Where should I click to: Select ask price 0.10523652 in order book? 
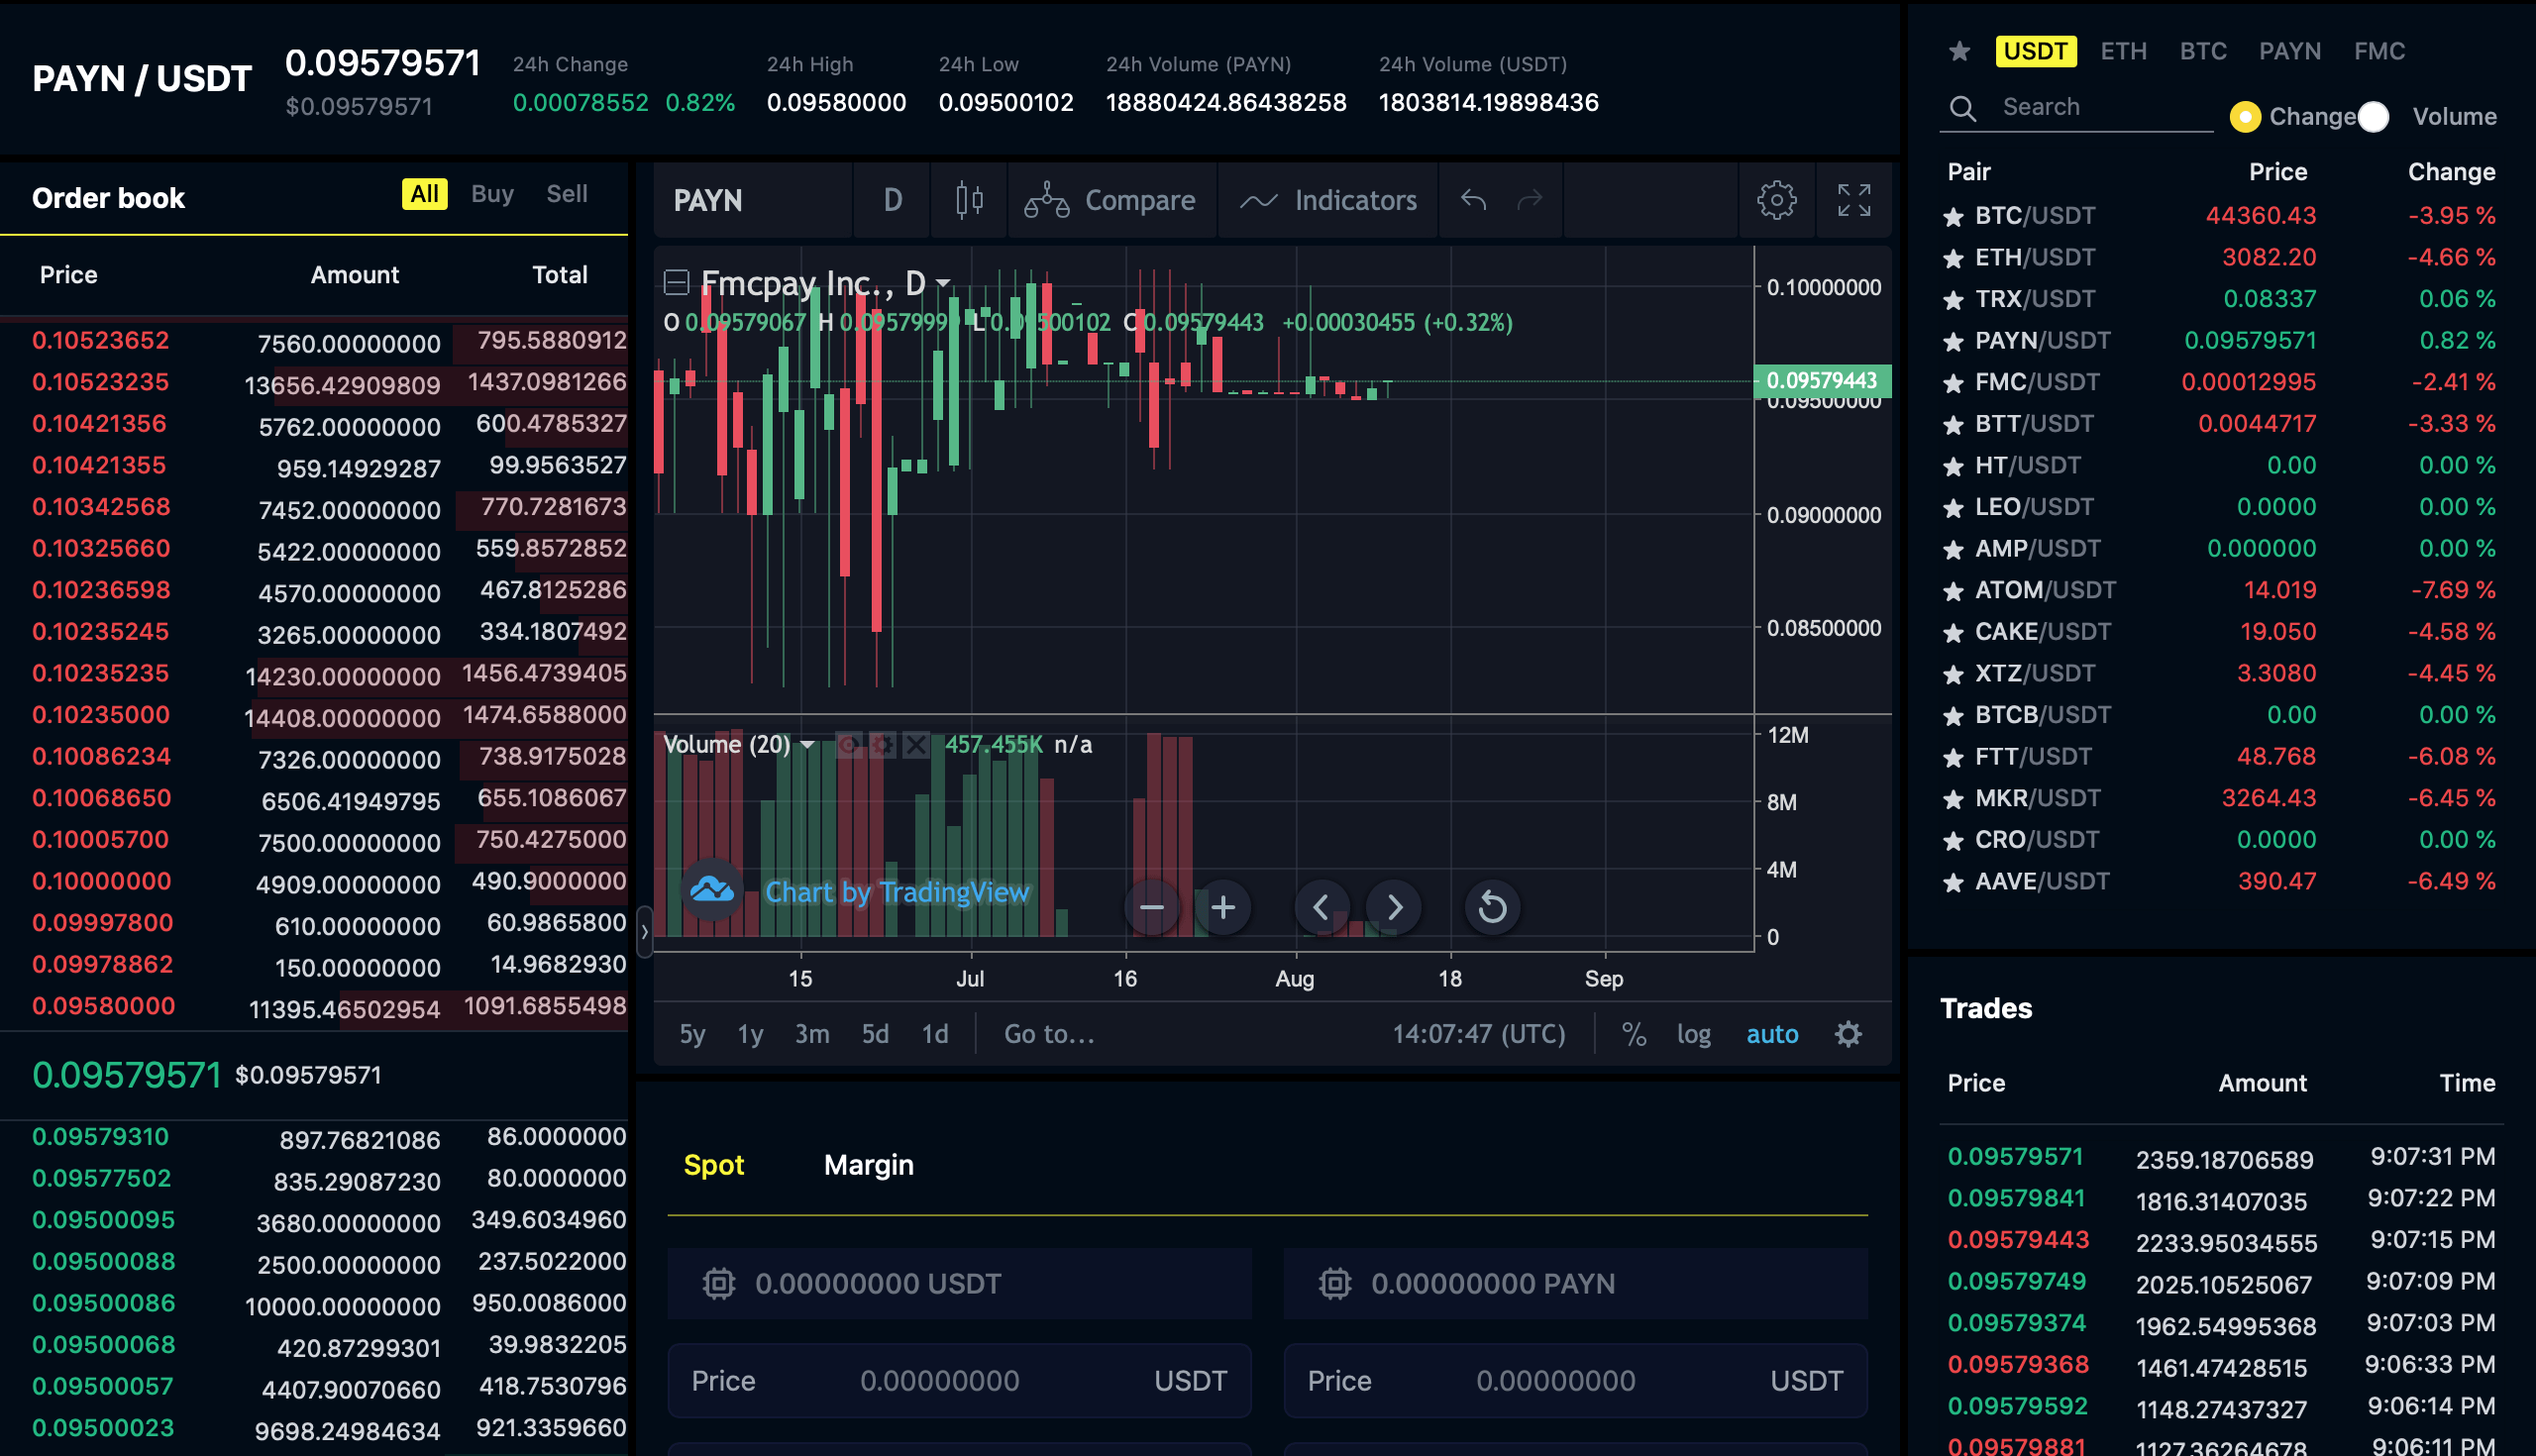coord(100,340)
